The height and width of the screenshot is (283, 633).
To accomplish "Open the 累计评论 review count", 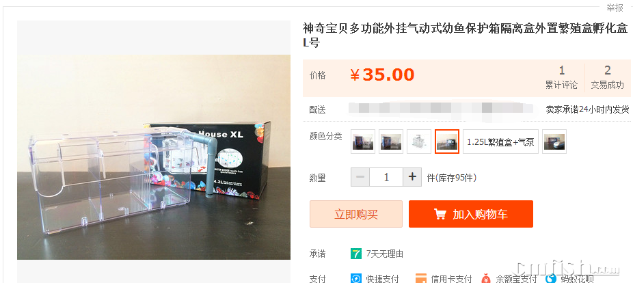I will [x=561, y=77].
